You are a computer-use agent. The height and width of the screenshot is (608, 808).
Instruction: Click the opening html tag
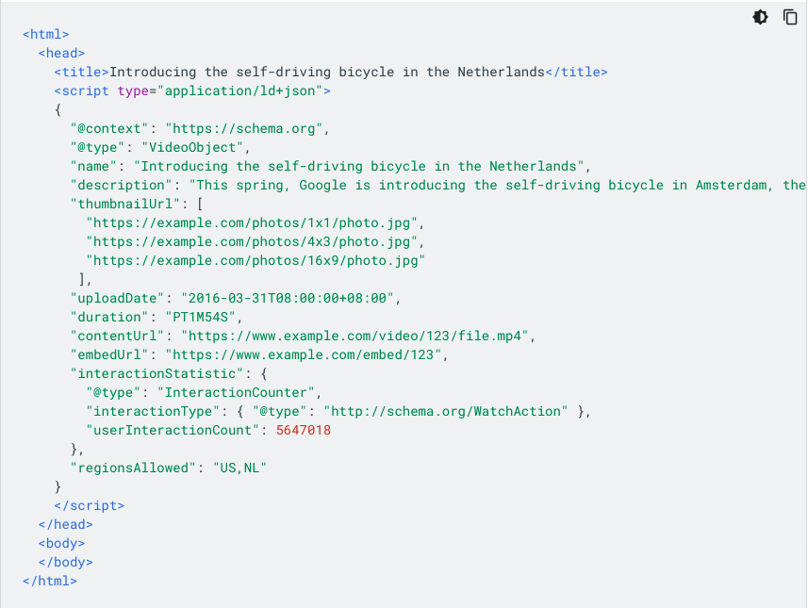pos(45,35)
